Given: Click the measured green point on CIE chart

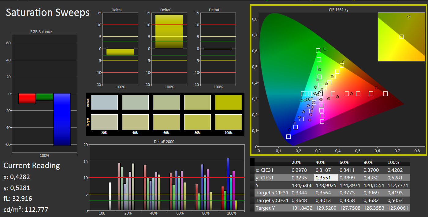Looking at the screenshot, I should click(325, 49).
